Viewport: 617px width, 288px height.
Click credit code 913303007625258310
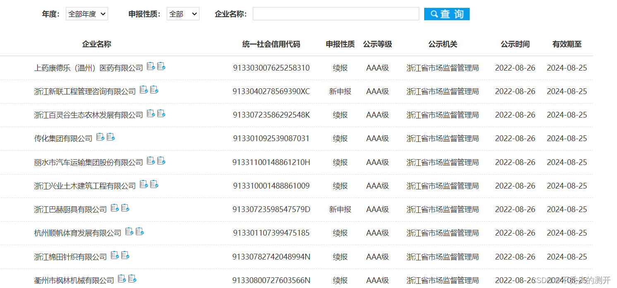pyautogui.click(x=271, y=68)
